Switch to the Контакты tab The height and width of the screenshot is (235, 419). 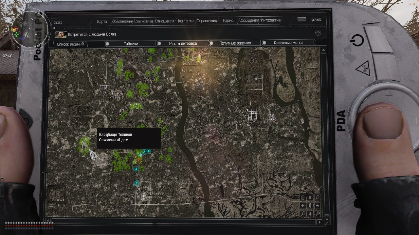click(x=186, y=21)
